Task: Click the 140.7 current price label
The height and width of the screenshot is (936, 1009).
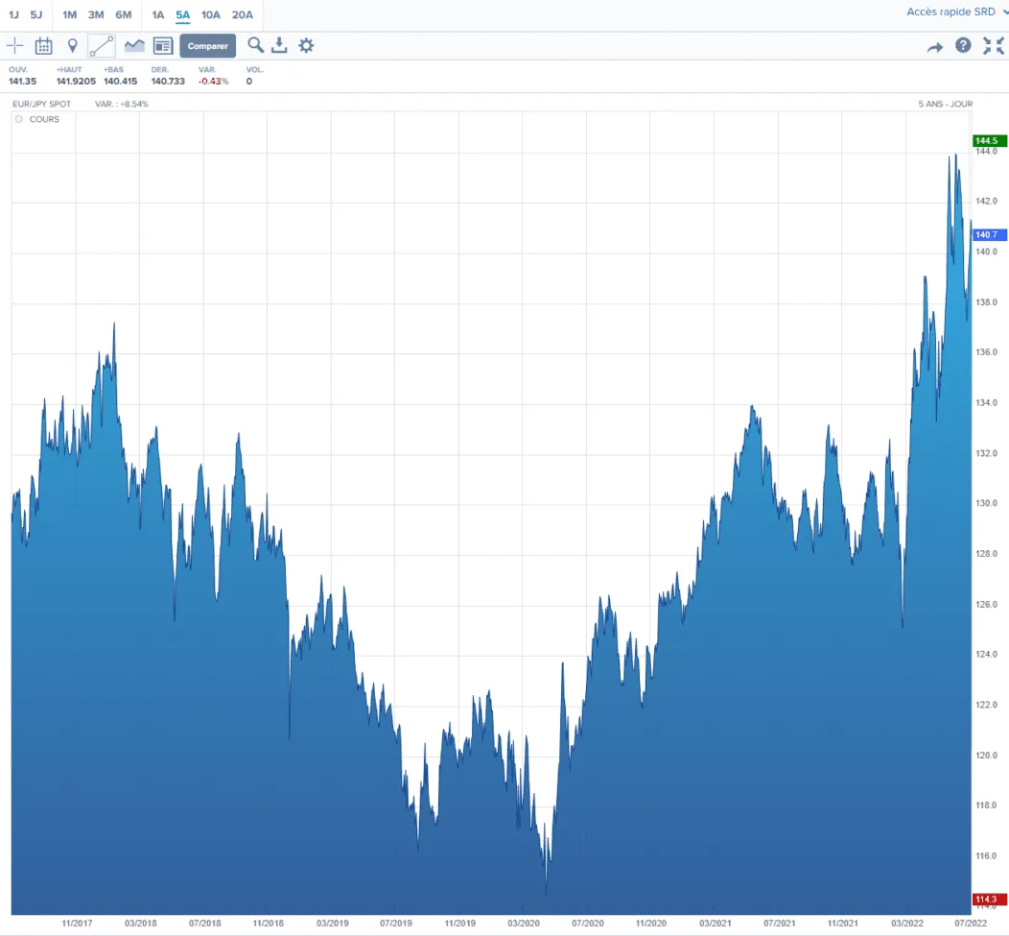Action: (x=987, y=234)
